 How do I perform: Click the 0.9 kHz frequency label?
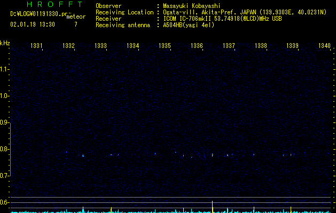(5, 122)
